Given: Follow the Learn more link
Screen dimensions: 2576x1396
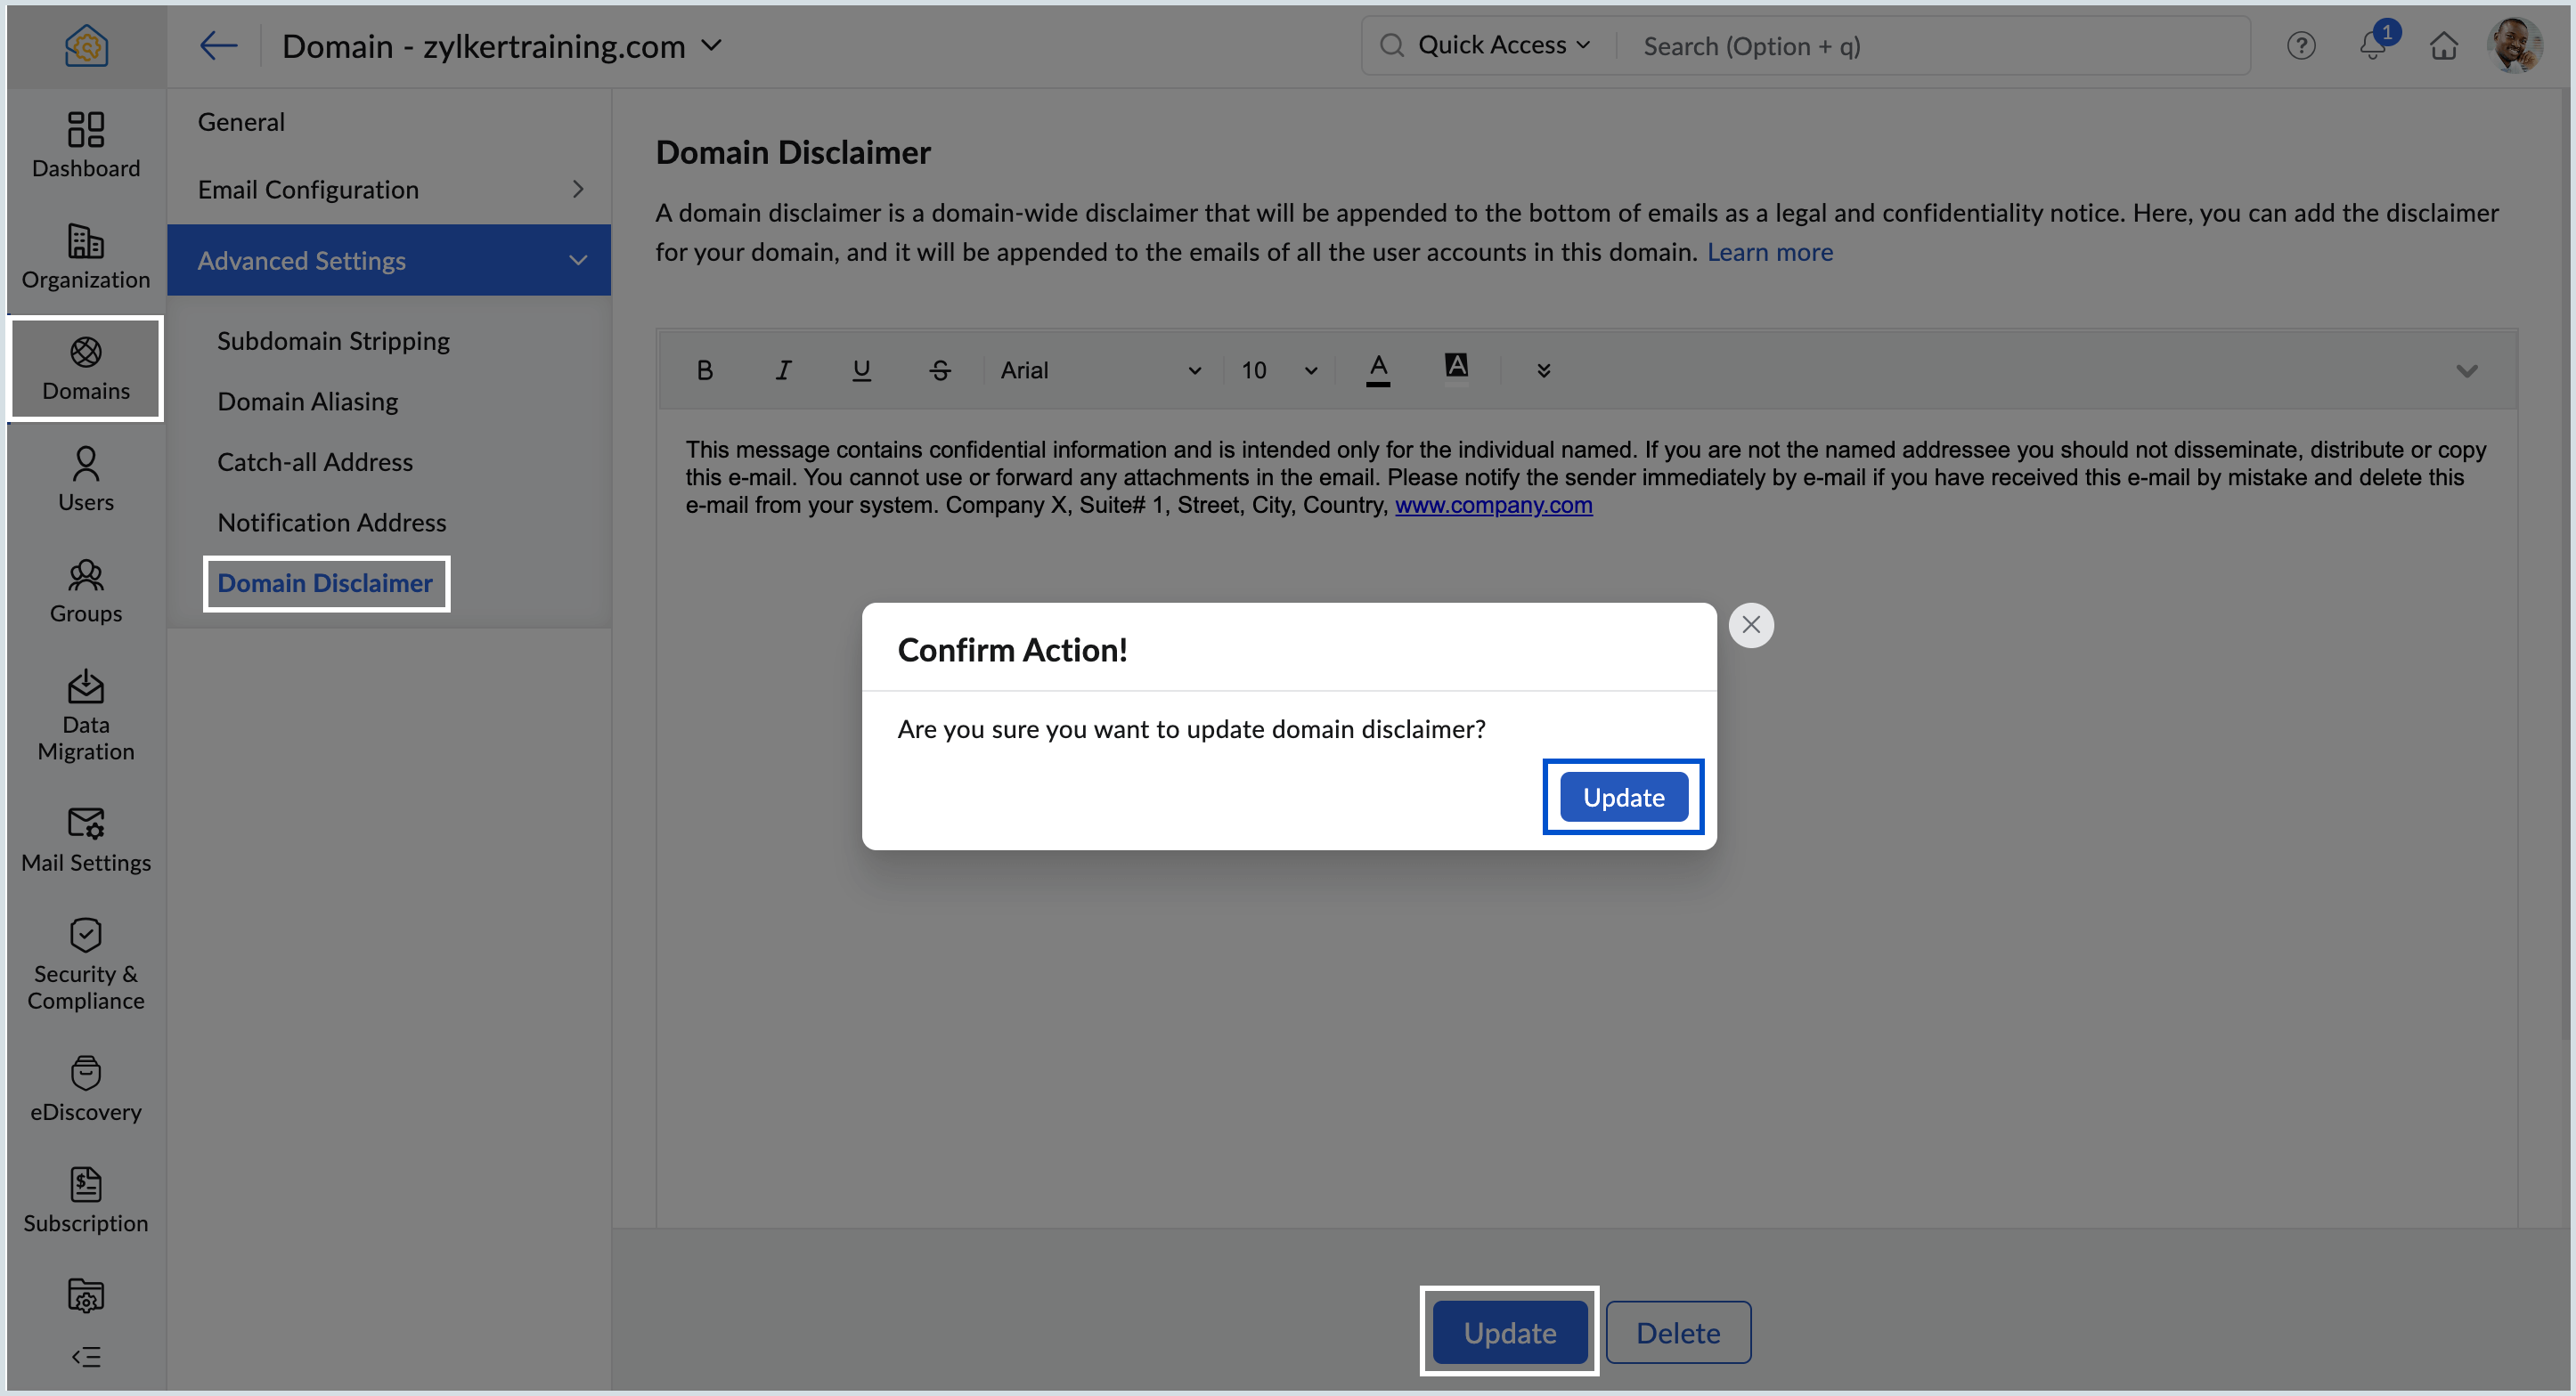Looking at the screenshot, I should point(1769,252).
